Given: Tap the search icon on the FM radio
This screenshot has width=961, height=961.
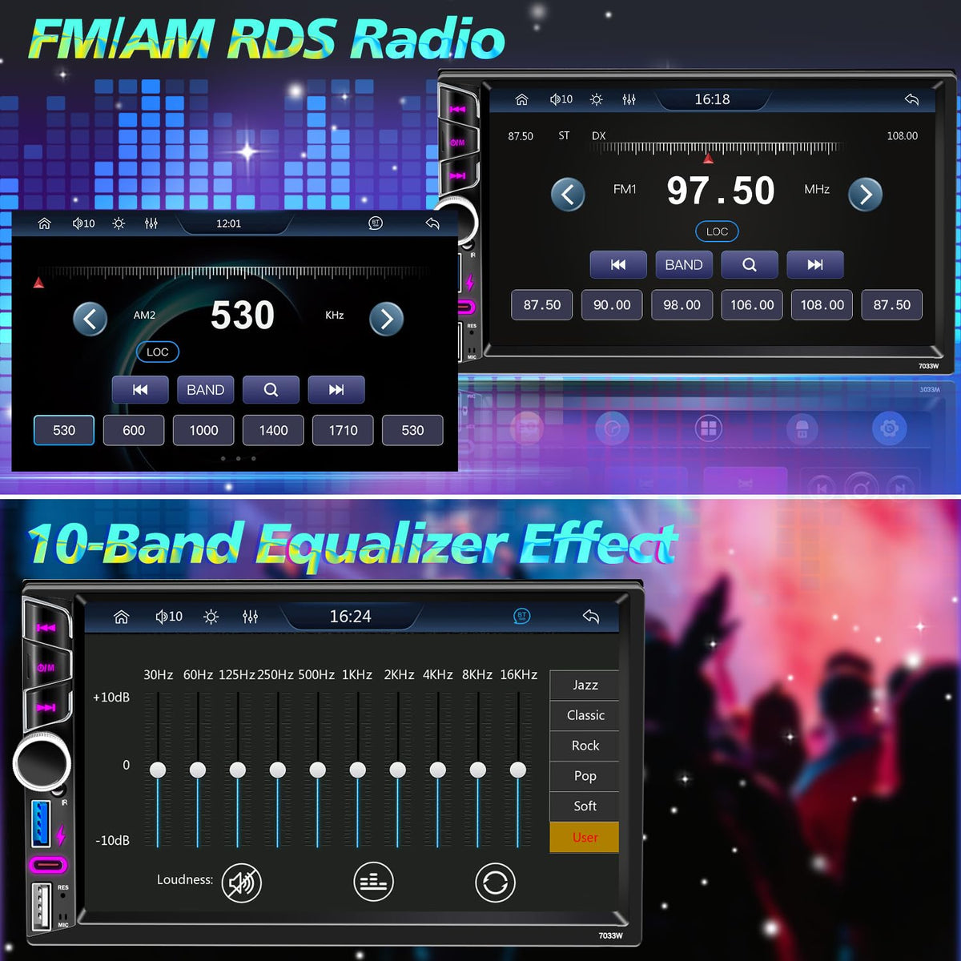Looking at the screenshot, I should 750,264.
